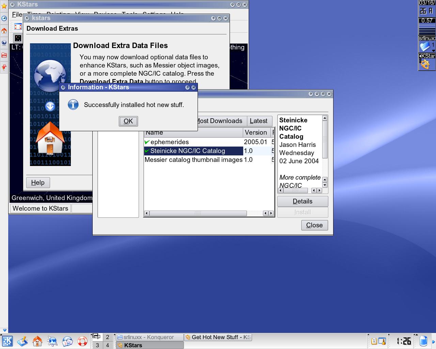Click the 0.57 system load monitor

(427, 26)
